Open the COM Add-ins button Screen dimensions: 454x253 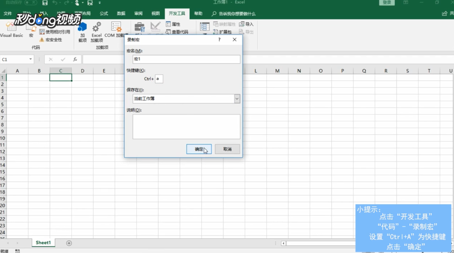click(116, 30)
